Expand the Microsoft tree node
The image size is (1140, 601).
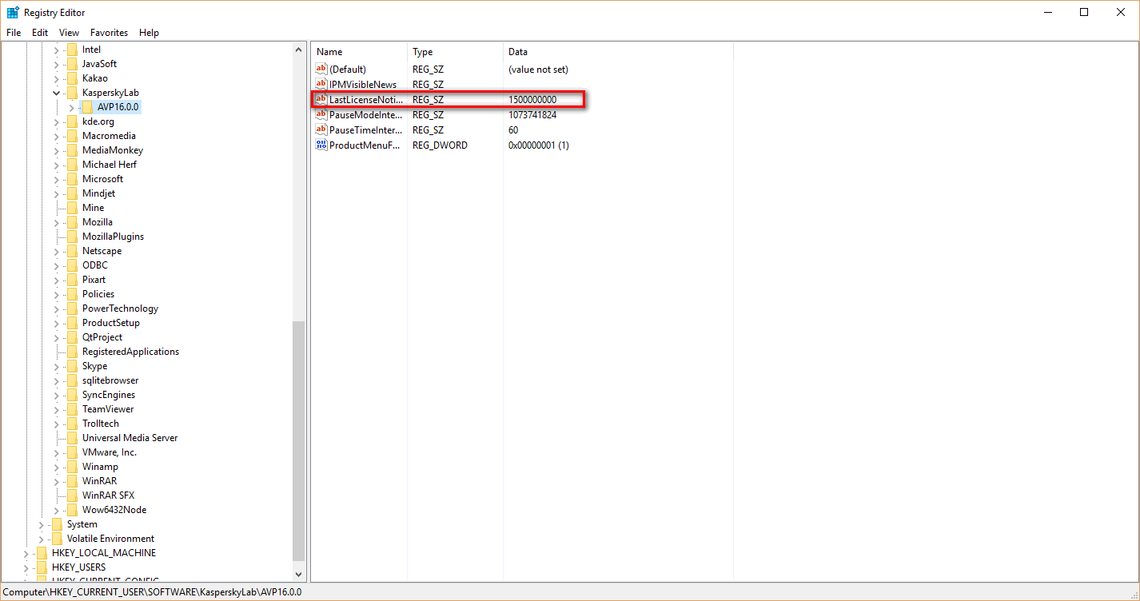coord(57,179)
